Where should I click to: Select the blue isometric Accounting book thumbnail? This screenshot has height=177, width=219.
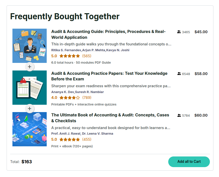coord(30,129)
